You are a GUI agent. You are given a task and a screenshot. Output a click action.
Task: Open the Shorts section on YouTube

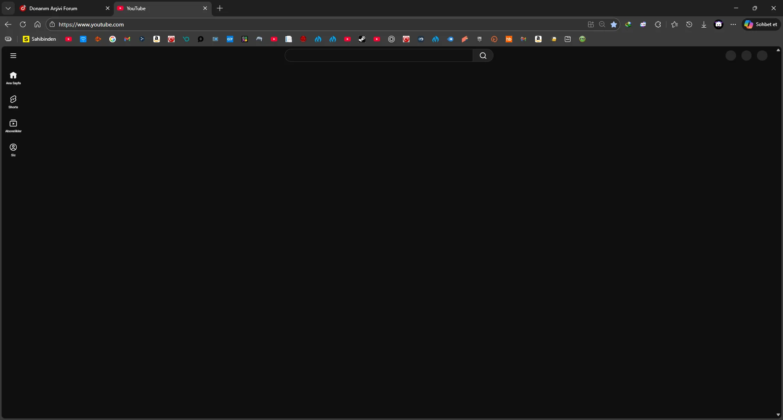[x=13, y=102]
